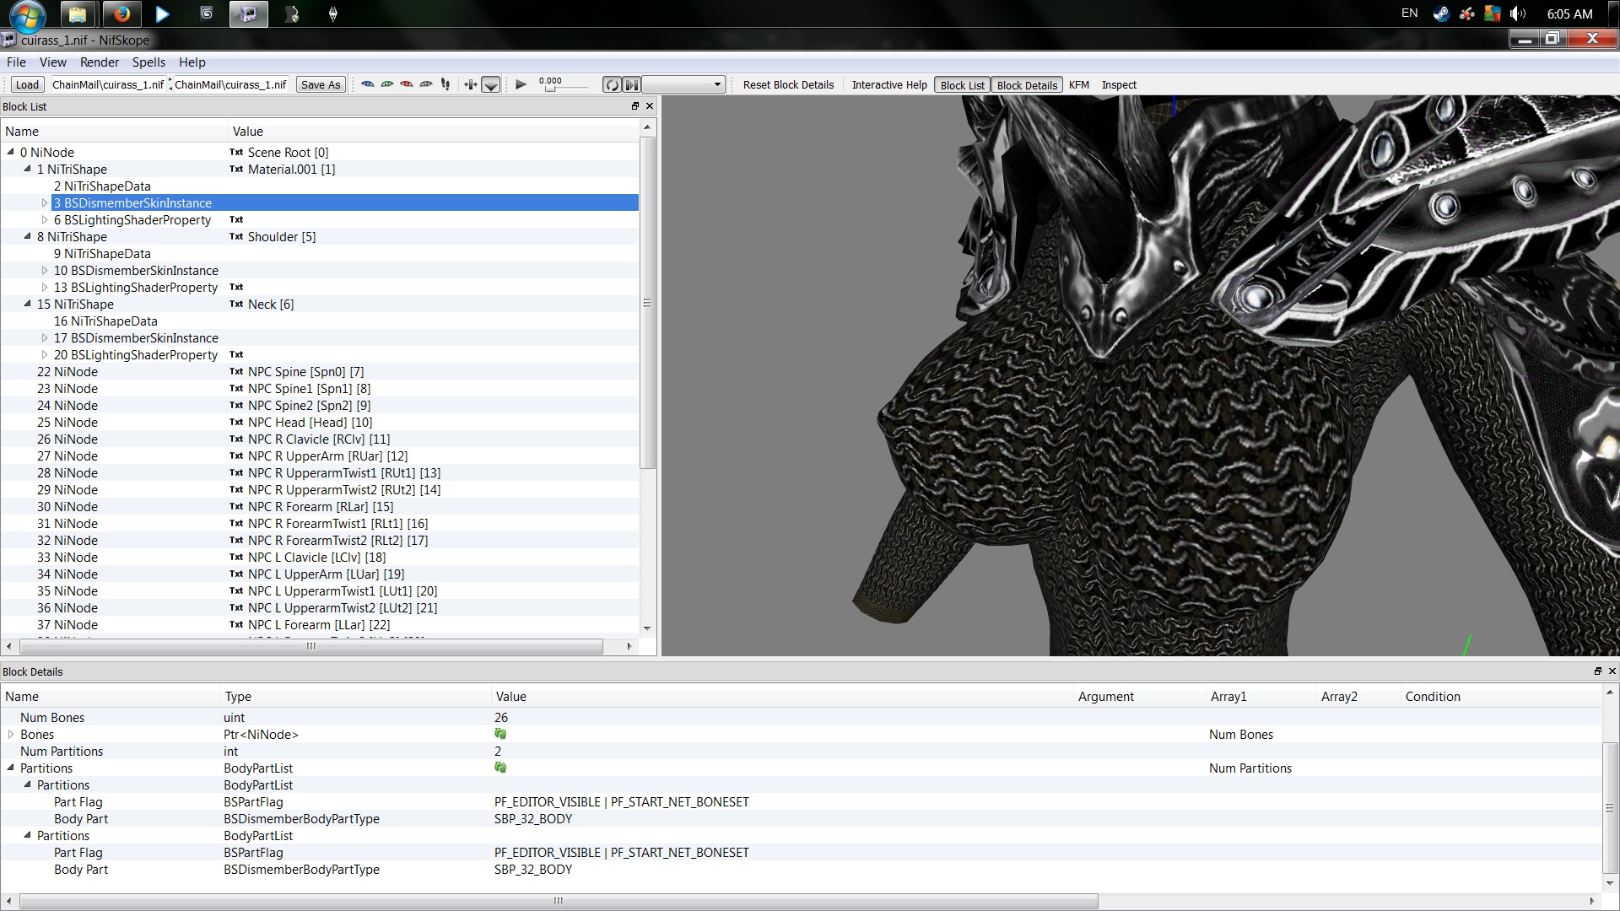The height and width of the screenshot is (911, 1620).
Task: Click the flip/perspective arrows icon in toolbar
Action: (471, 84)
